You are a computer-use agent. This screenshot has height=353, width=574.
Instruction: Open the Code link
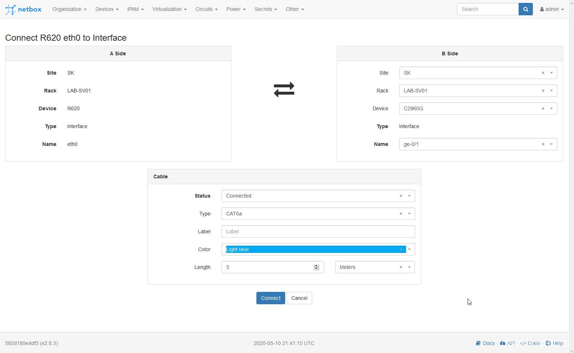534,343
